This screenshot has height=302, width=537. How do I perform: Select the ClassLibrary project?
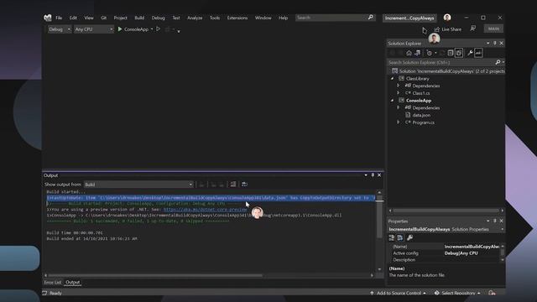tap(418, 79)
